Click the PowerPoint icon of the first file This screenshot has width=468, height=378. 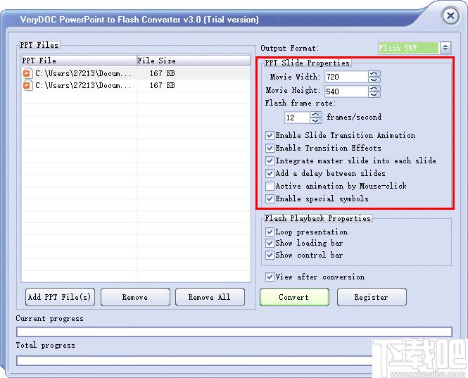pyautogui.click(x=27, y=73)
